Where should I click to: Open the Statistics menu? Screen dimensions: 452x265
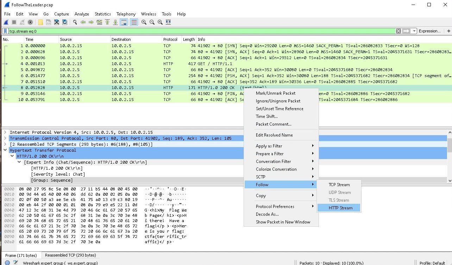point(103,14)
